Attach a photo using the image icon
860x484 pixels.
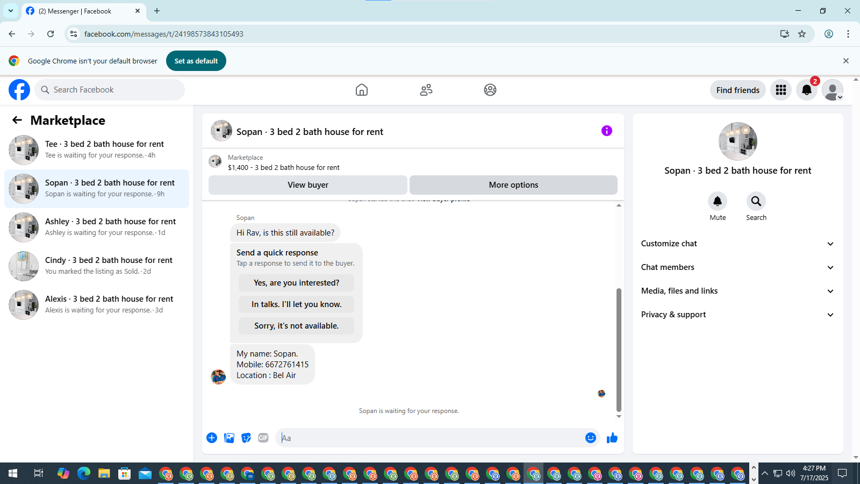point(229,438)
